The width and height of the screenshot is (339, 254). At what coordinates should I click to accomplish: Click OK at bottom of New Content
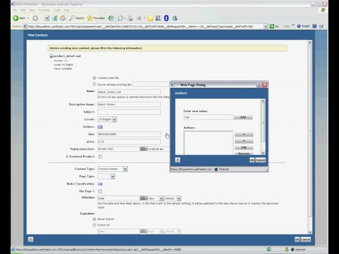coord(297,239)
